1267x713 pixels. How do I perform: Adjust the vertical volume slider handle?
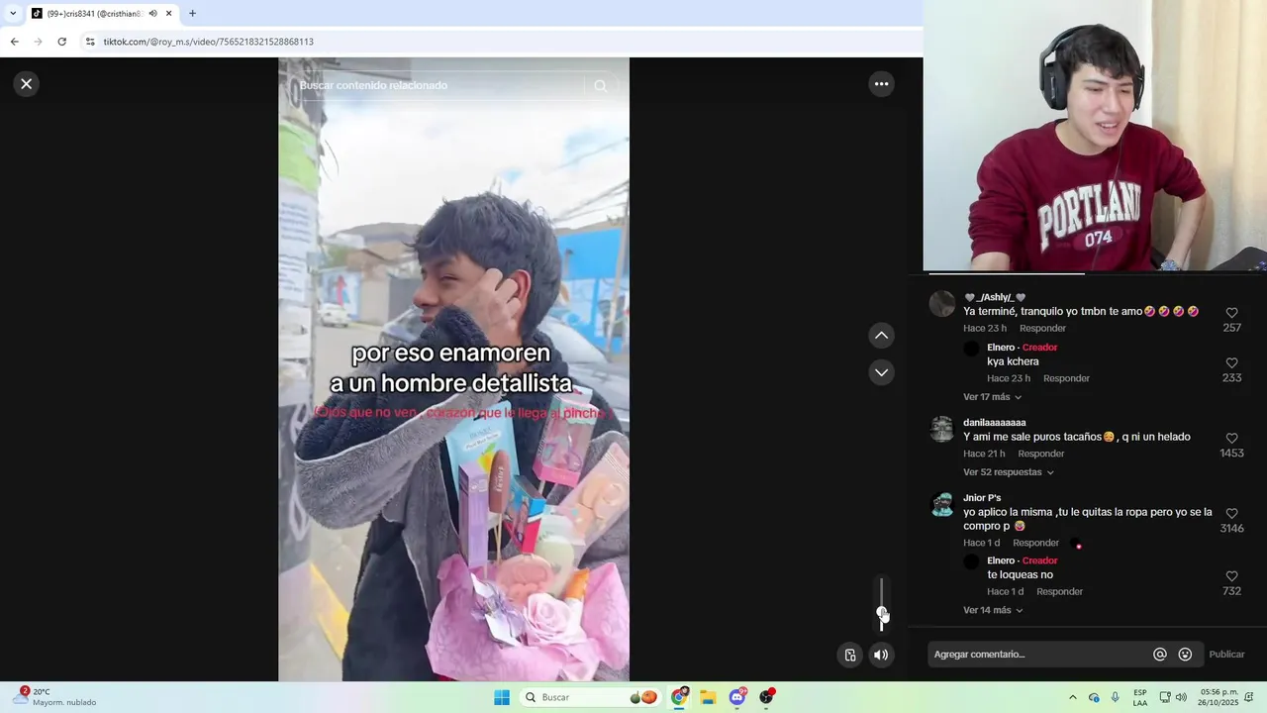tap(882, 613)
